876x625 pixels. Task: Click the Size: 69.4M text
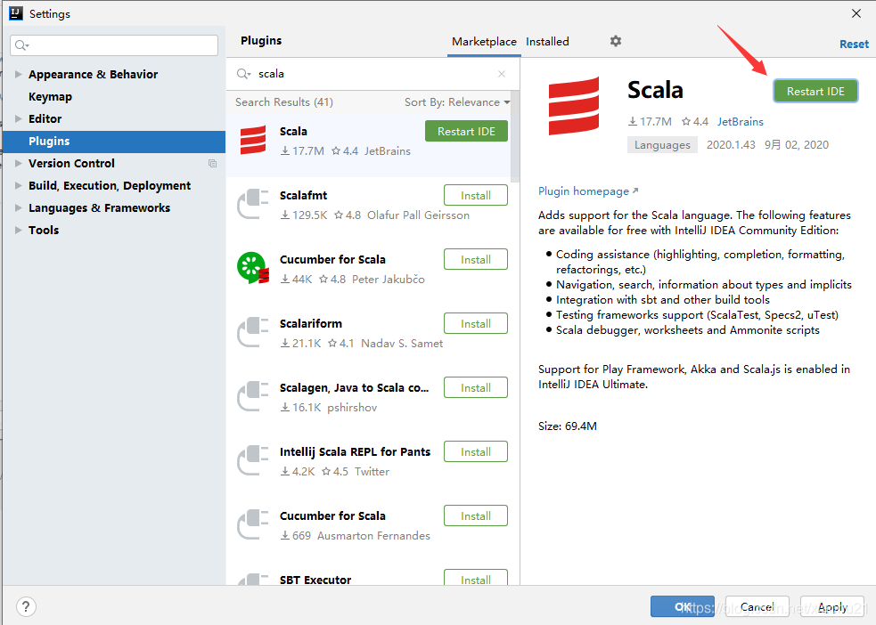567,426
